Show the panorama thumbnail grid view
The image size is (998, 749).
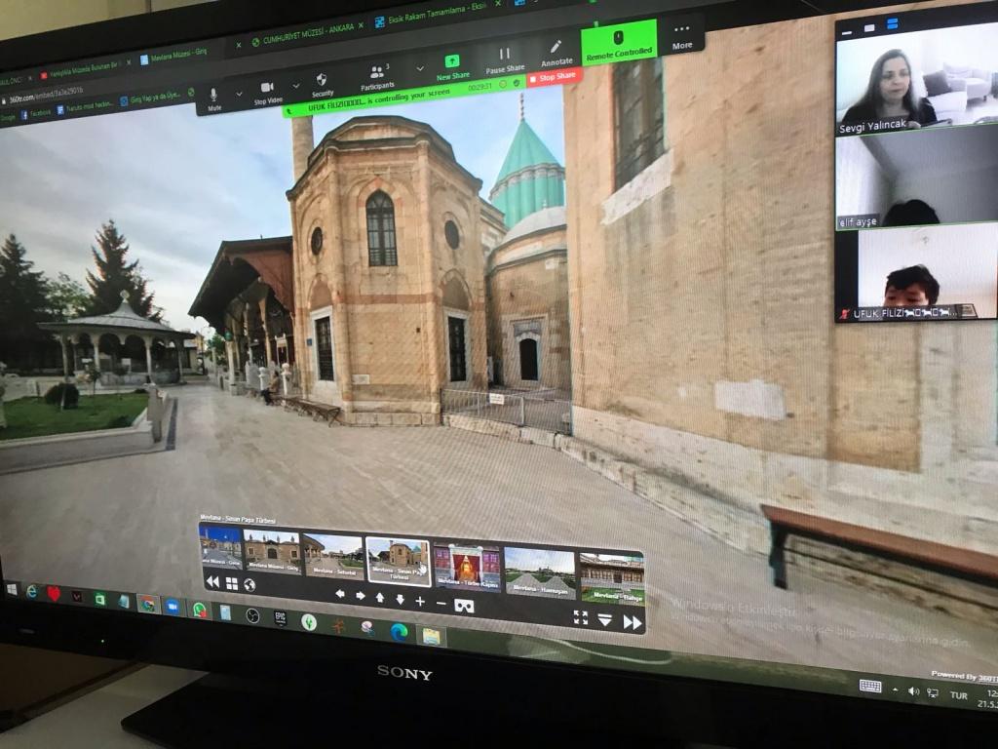pyautogui.click(x=232, y=583)
